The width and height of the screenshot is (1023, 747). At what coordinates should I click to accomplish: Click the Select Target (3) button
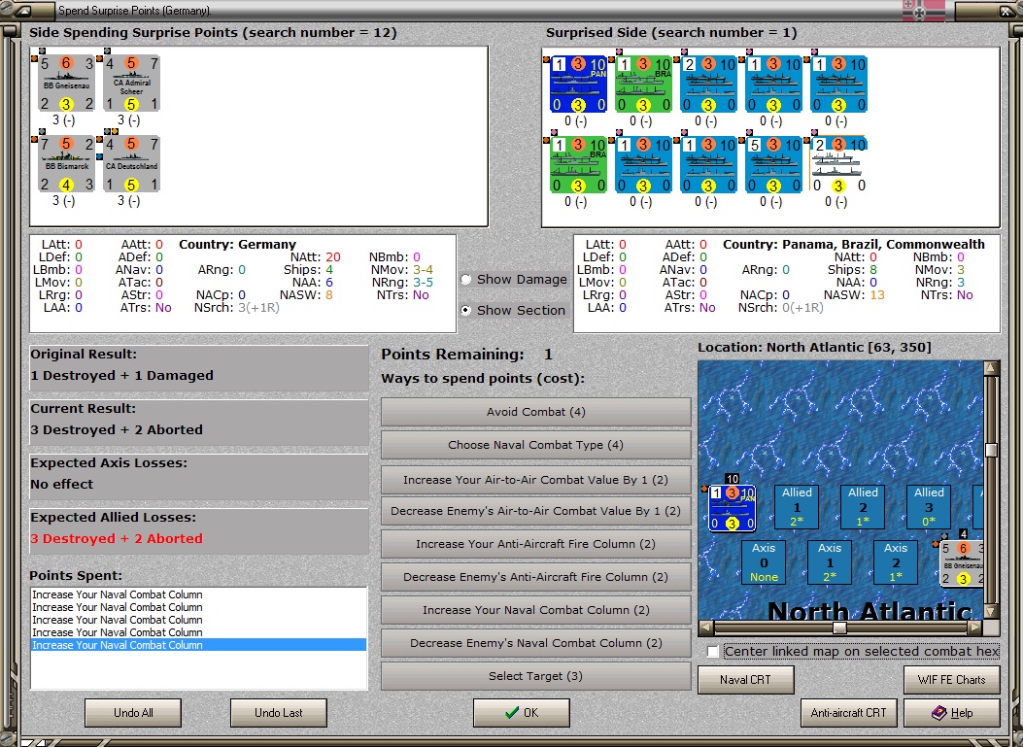click(535, 676)
